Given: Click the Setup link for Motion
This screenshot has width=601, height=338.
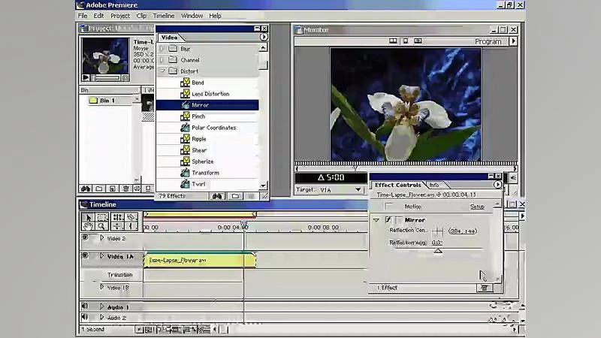Looking at the screenshot, I should 477,207.
